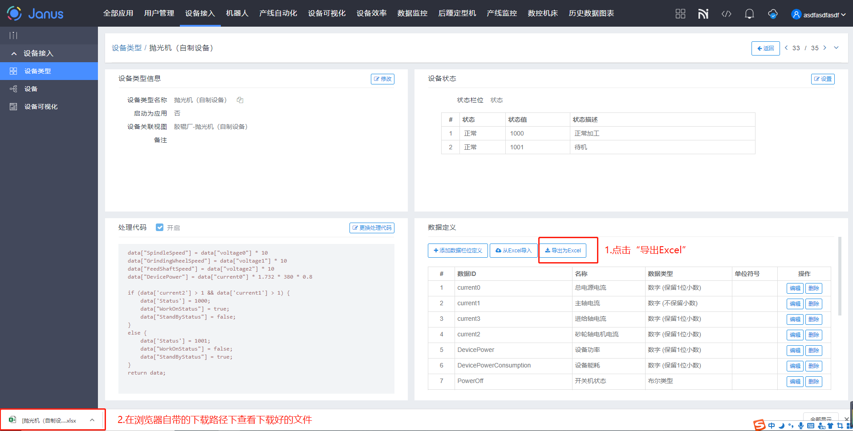Toggle IME Chinese mode 中 icon
Image resolution: width=853 pixels, height=431 pixels.
coord(772,426)
